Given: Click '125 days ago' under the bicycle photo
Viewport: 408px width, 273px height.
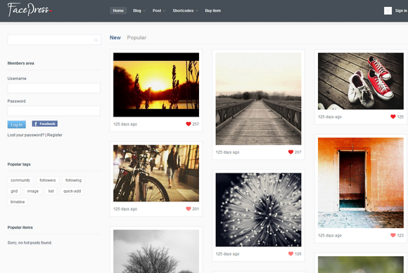Looking at the screenshot, I should (x=125, y=209).
